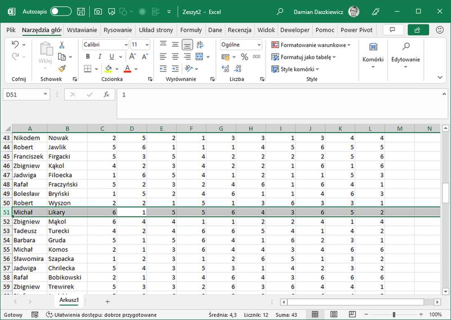Screen dimensions: 451x320
Task: Toggle Bold formatting button
Action: (88, 57)
